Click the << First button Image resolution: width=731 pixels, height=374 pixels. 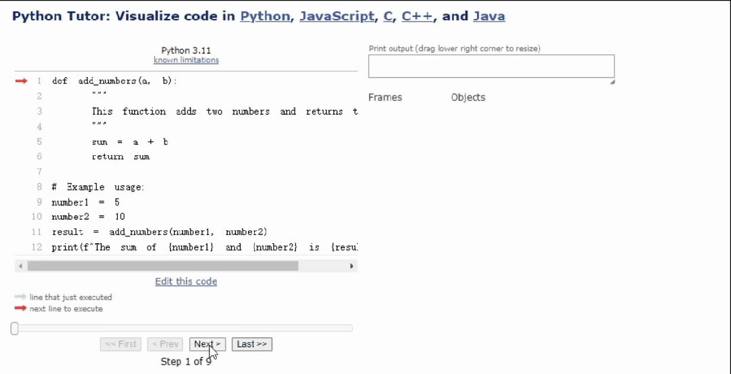tap(121, 344)
